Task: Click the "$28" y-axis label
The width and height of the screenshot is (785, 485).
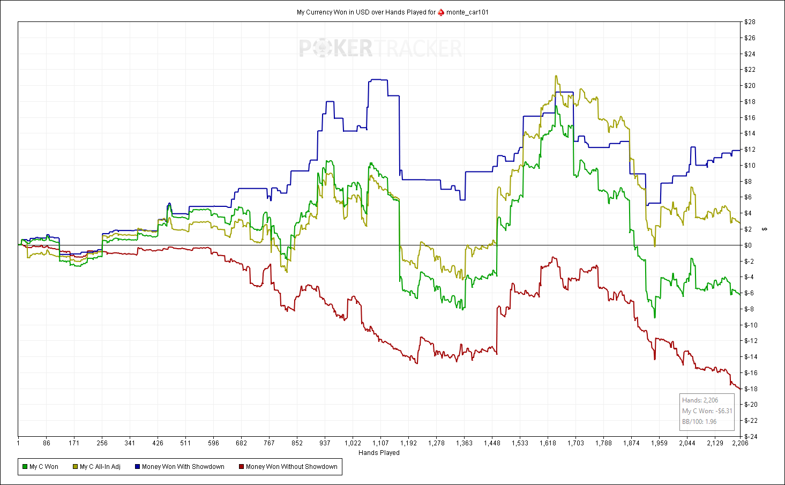Action: click(x=750, y=22)
